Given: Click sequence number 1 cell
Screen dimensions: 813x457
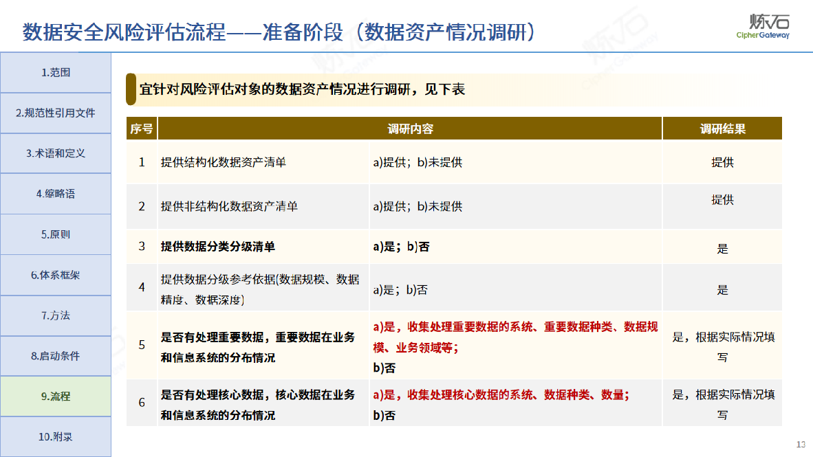Looking at the screenshot, I should click(142, 162).
